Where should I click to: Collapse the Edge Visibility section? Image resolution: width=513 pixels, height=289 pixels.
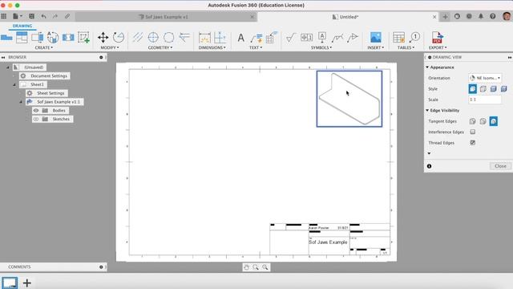[427, 111]
